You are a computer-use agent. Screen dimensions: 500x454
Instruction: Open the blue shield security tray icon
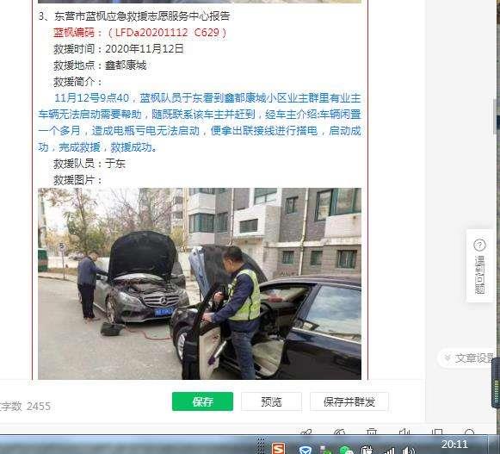tap(305, 451)
